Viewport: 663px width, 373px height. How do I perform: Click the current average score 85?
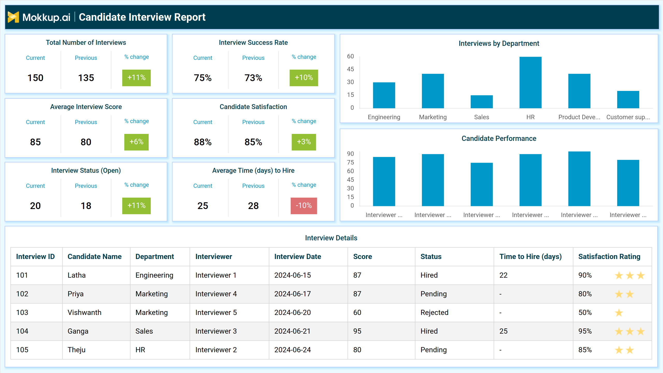(35, 142)
